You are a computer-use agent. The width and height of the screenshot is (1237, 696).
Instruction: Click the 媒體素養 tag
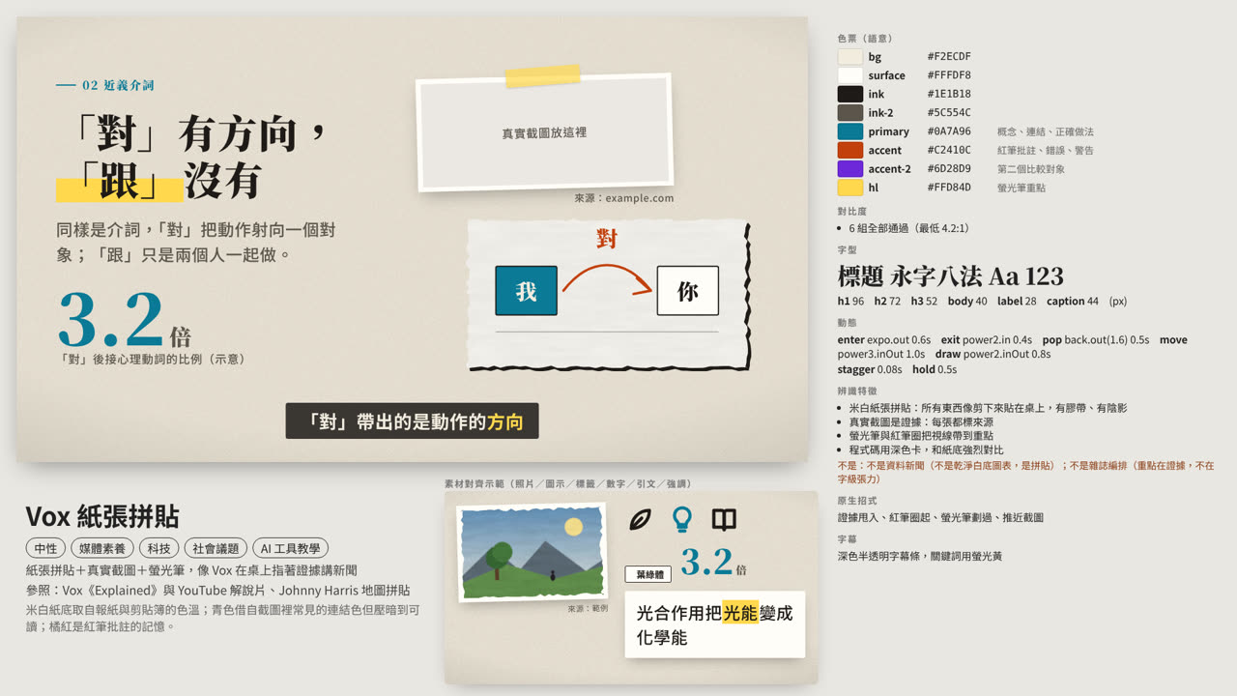[x=102, y=548]
